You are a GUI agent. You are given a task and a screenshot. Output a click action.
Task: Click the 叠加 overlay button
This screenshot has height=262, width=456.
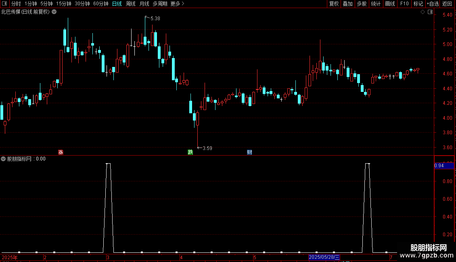pyautogui.click(x=348, y=4)
